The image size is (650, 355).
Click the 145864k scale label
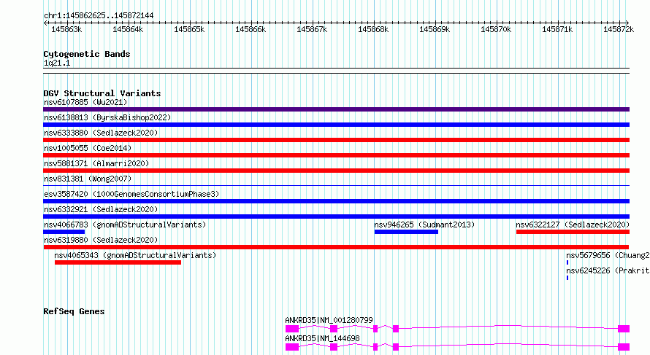coord(128,30)
